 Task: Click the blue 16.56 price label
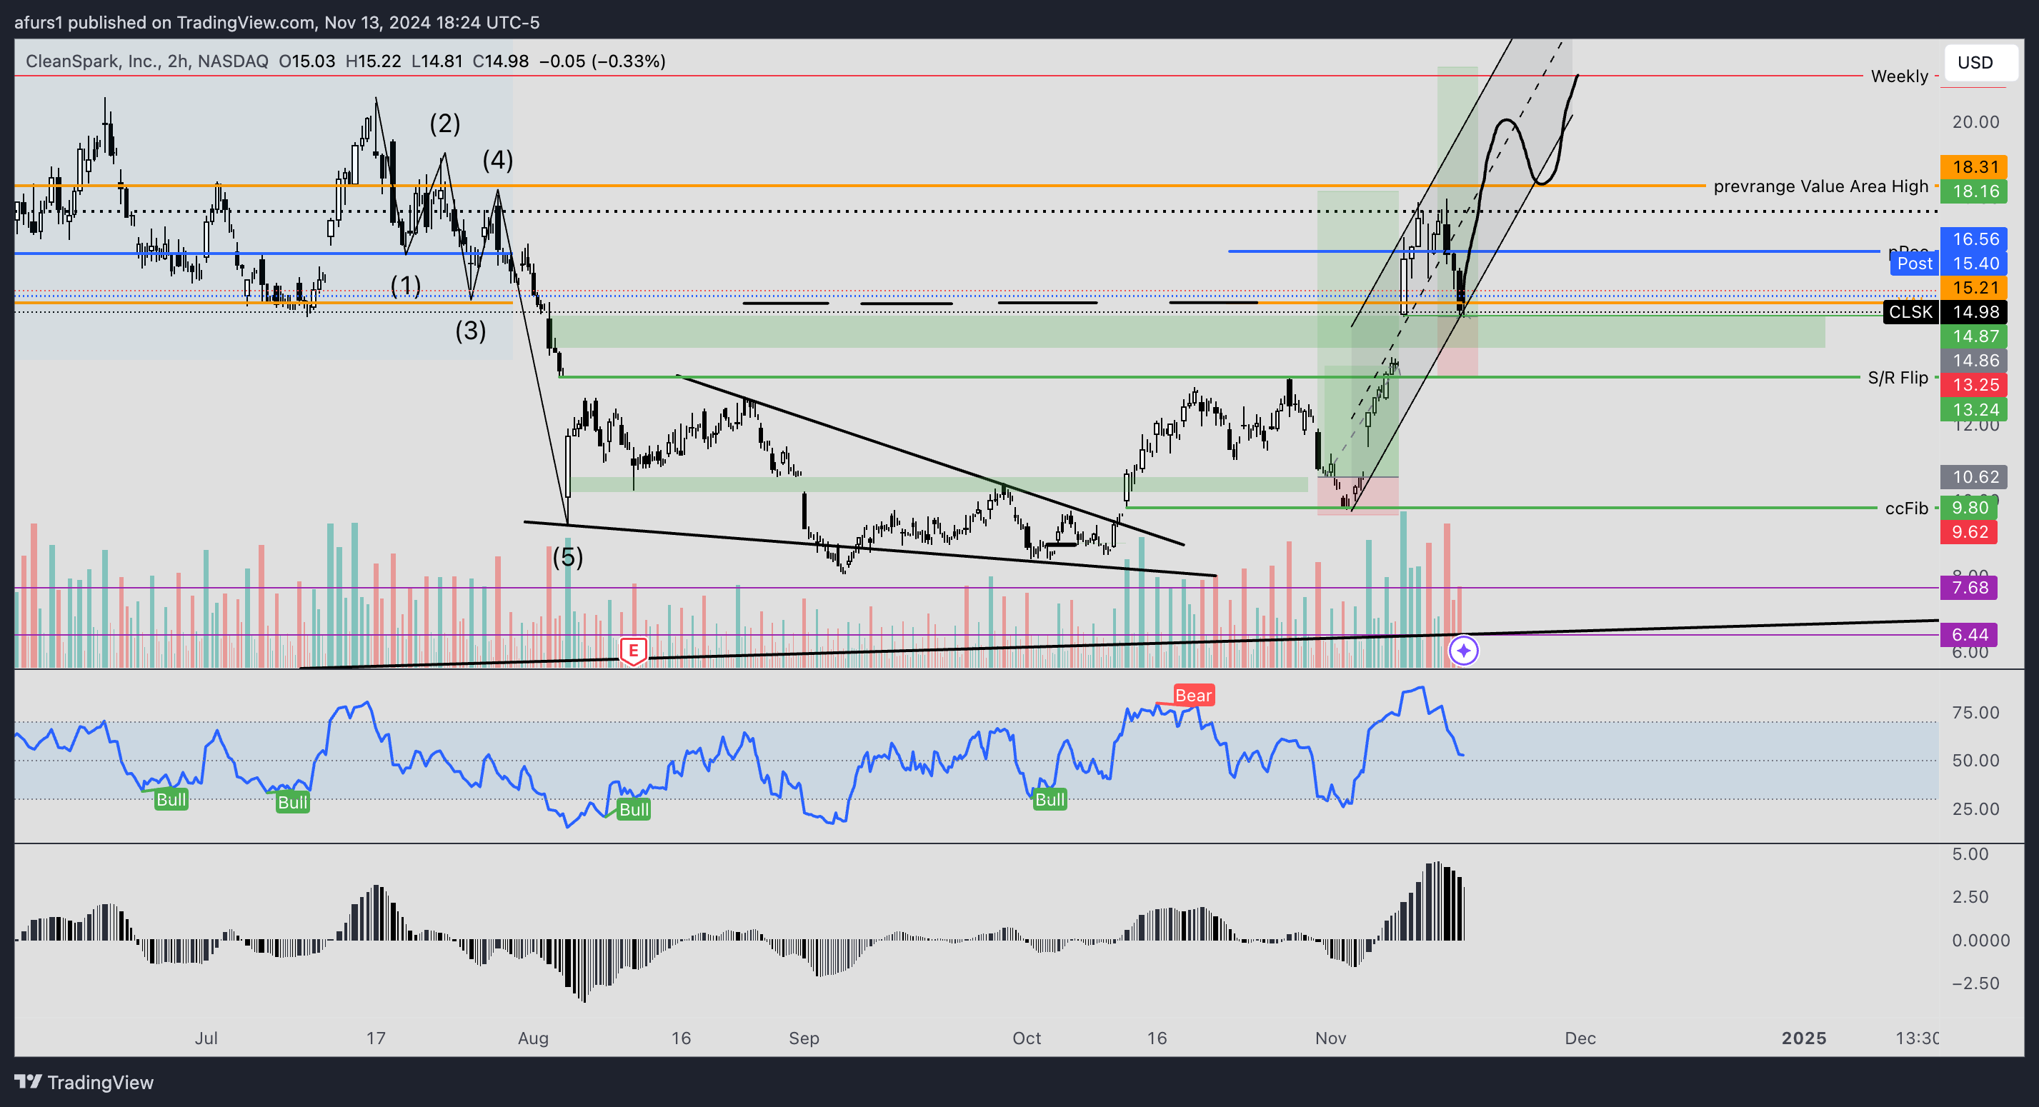(1973, 239)
